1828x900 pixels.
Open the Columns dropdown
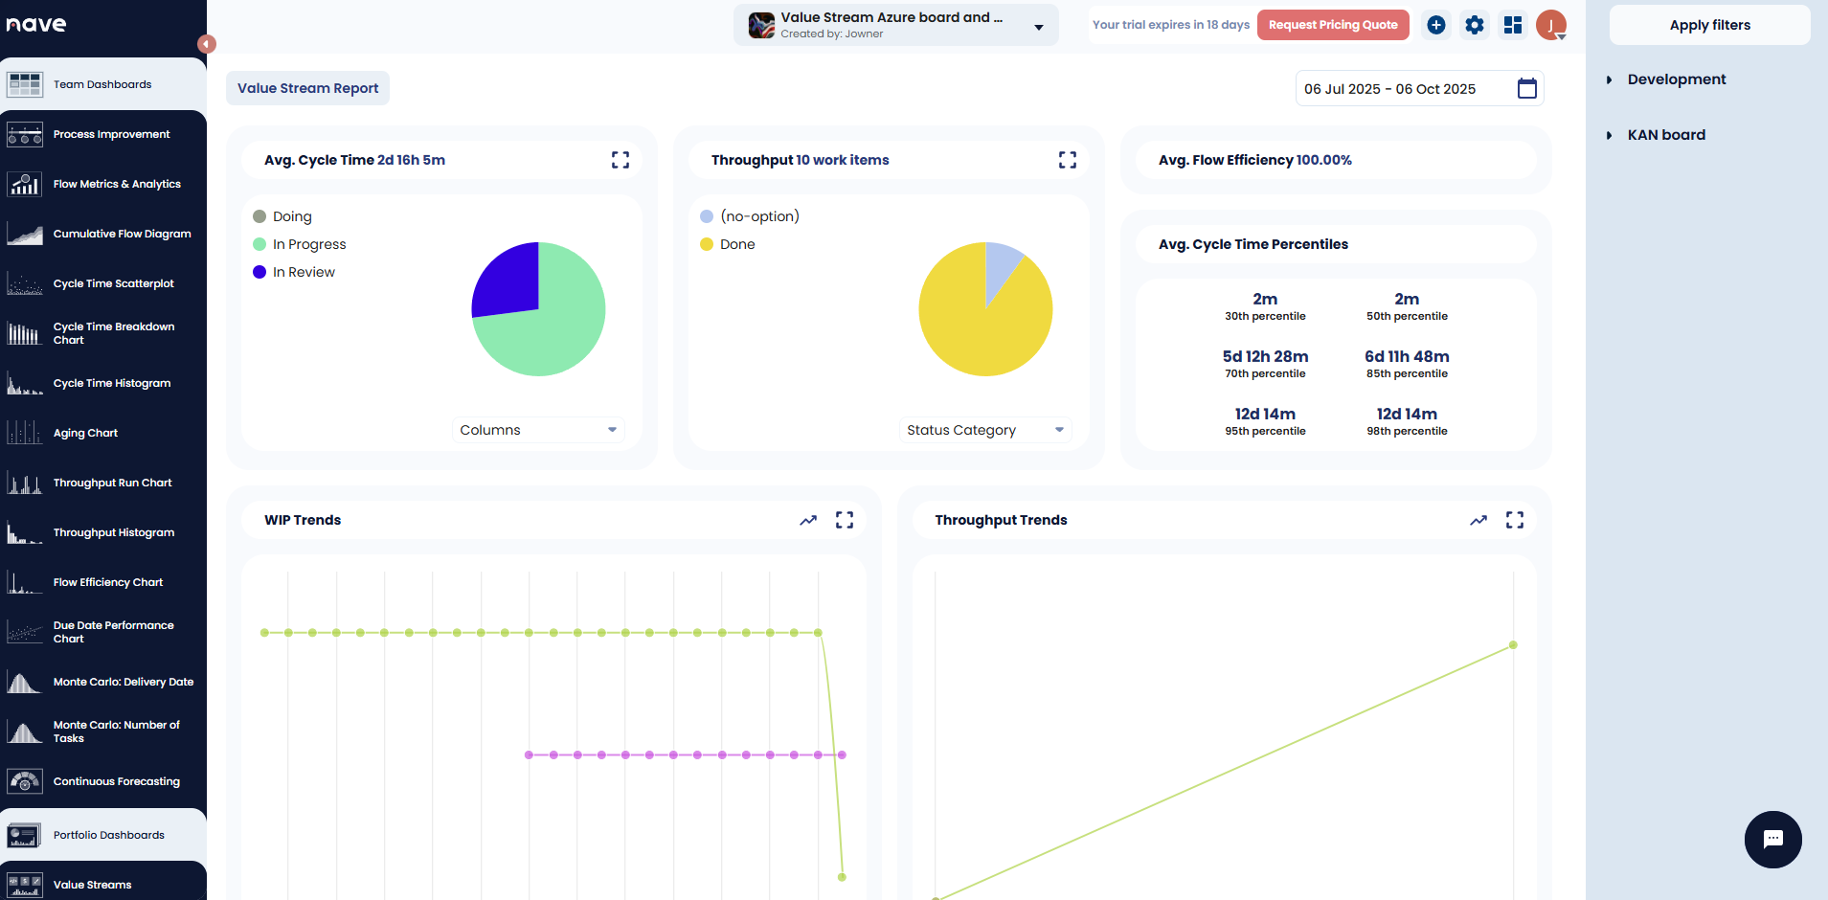(x=537, y=430)
